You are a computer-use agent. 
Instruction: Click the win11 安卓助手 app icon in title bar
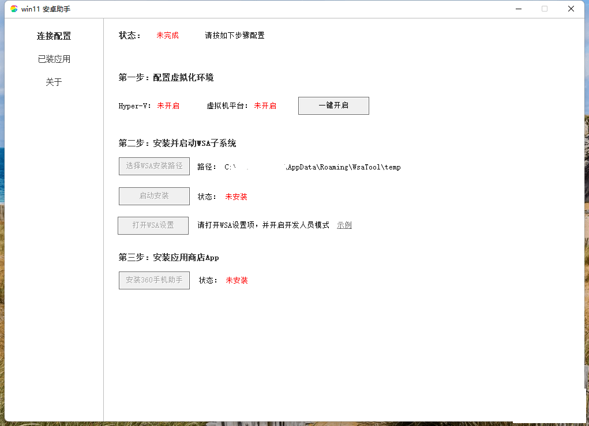[14, 9]
